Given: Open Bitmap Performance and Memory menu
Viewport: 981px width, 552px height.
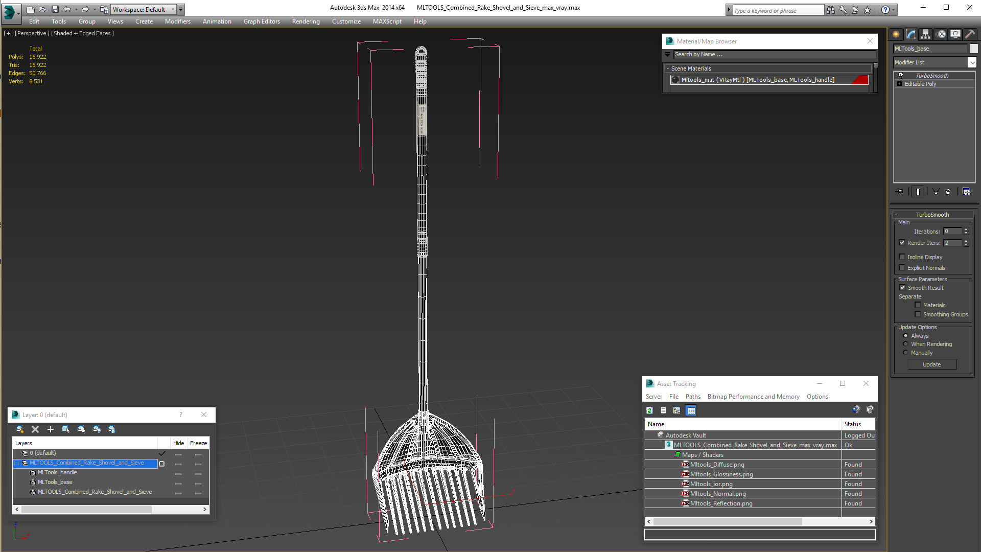Looking at the screenshot, I should tap(753, 397).
